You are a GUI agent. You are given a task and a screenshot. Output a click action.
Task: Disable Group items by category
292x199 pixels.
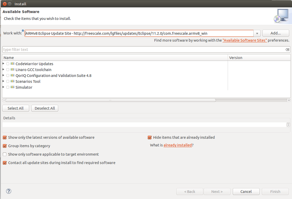5,146
